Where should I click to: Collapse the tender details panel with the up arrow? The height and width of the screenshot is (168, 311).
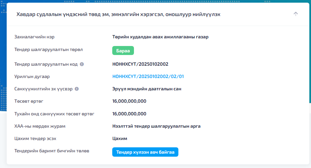(x=296, y=14)
